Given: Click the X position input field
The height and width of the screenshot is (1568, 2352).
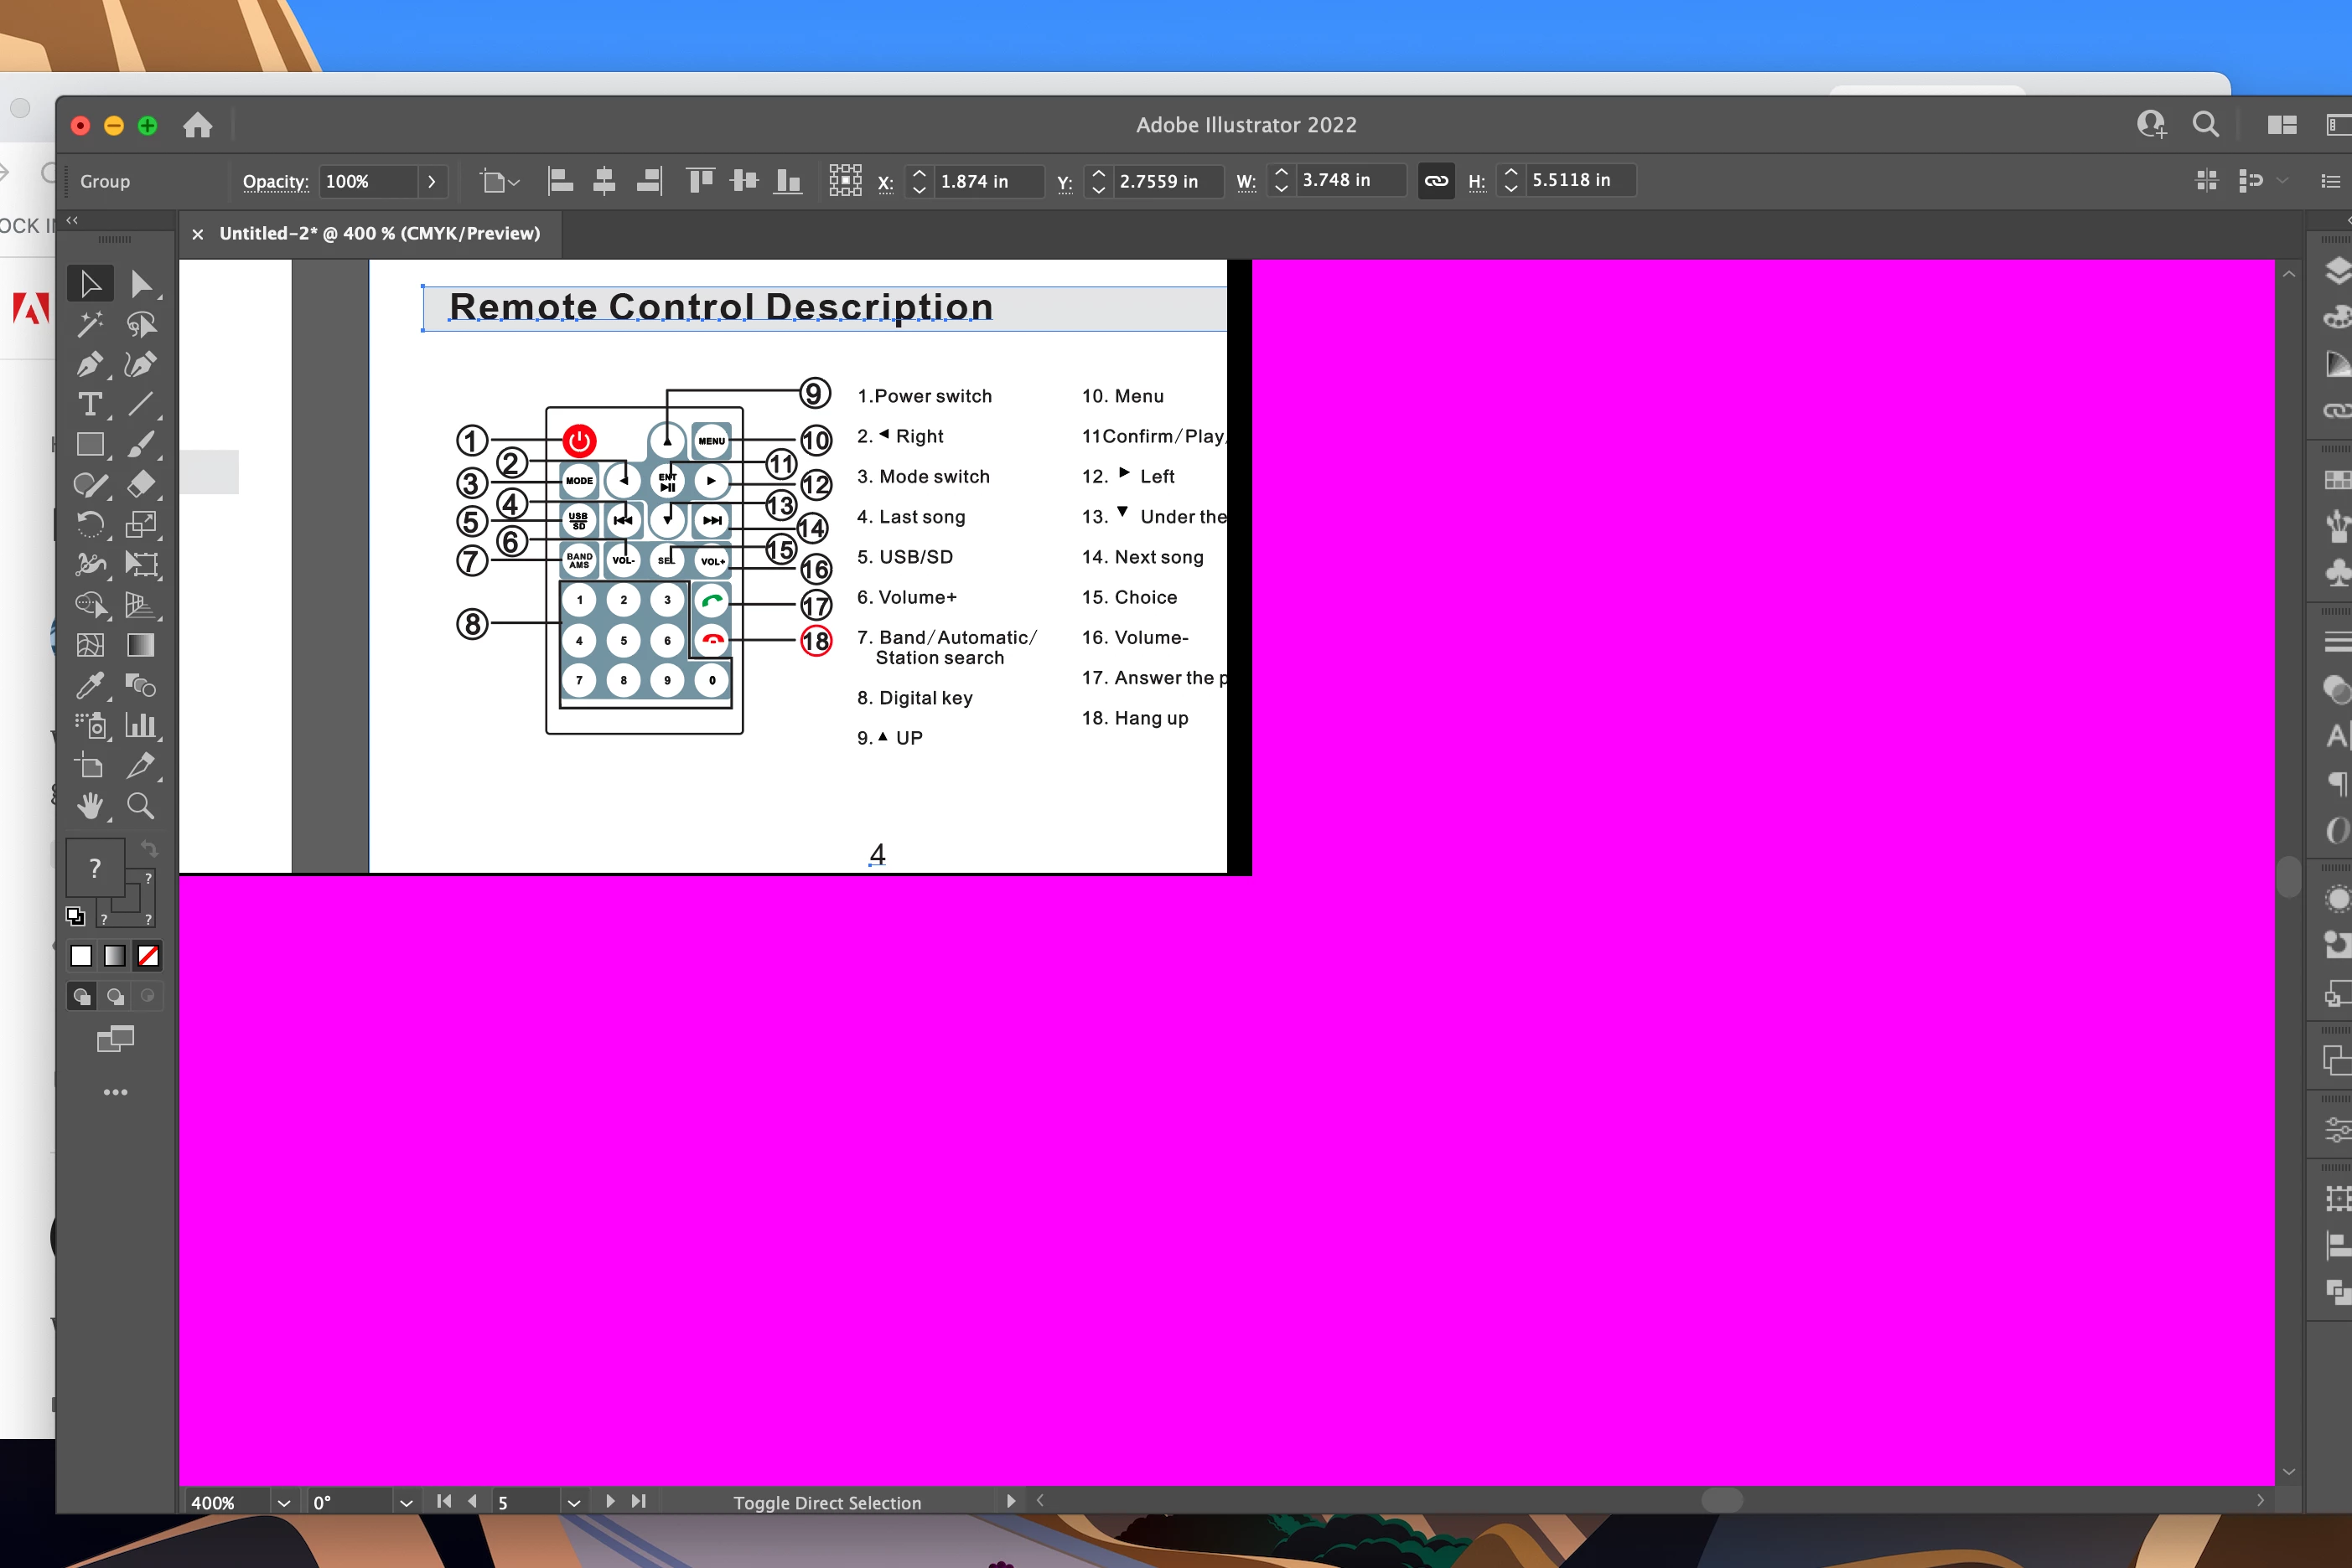Looking at the screenshot, I should (986, 181).
